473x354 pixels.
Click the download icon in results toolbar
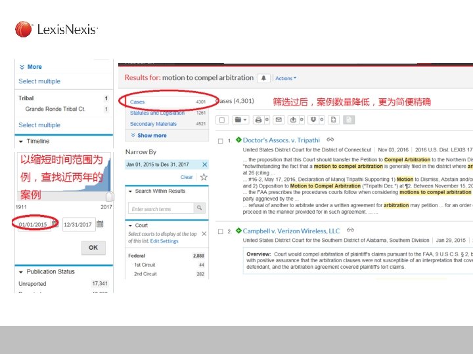pyautogui.click(x=293, y=120)
